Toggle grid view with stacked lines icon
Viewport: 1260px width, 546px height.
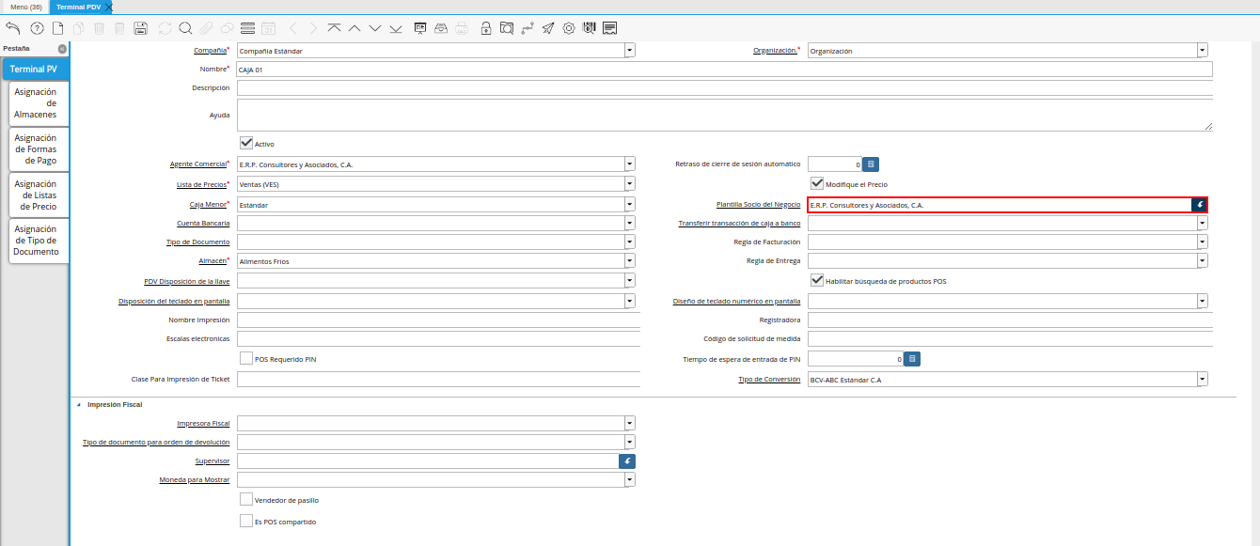point(247,28)
